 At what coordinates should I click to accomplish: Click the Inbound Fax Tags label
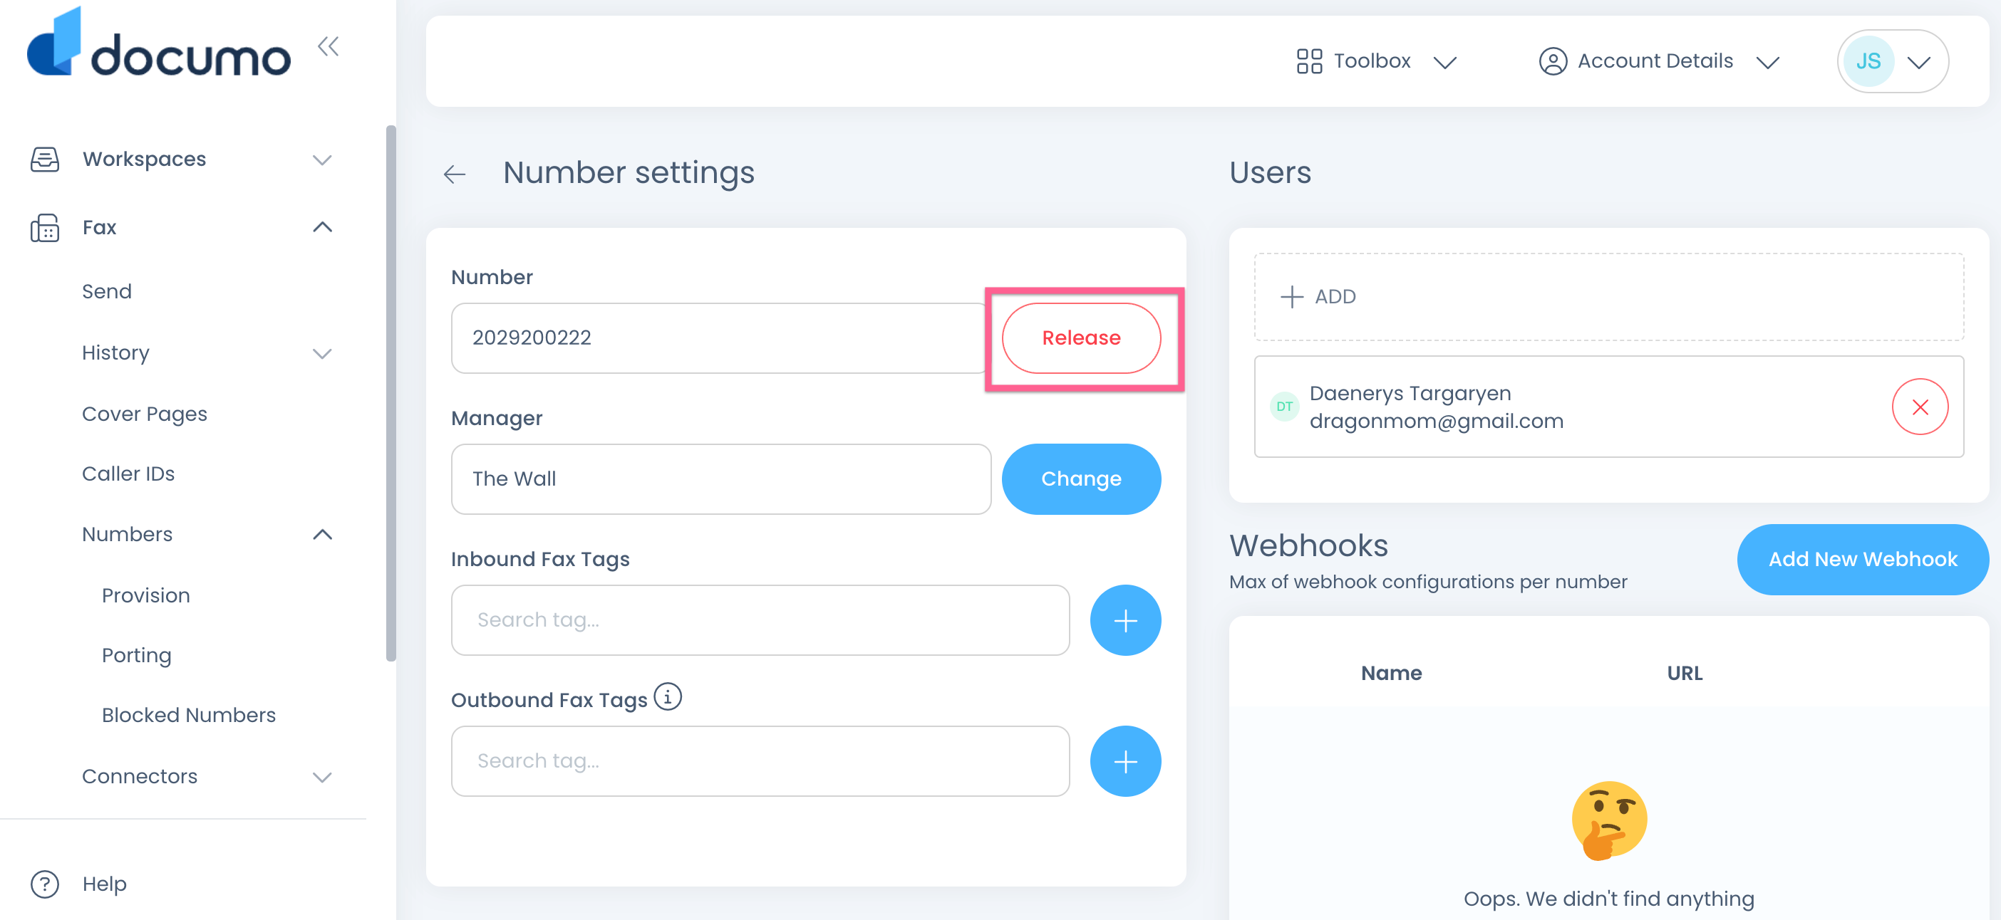tap(540, 559)
